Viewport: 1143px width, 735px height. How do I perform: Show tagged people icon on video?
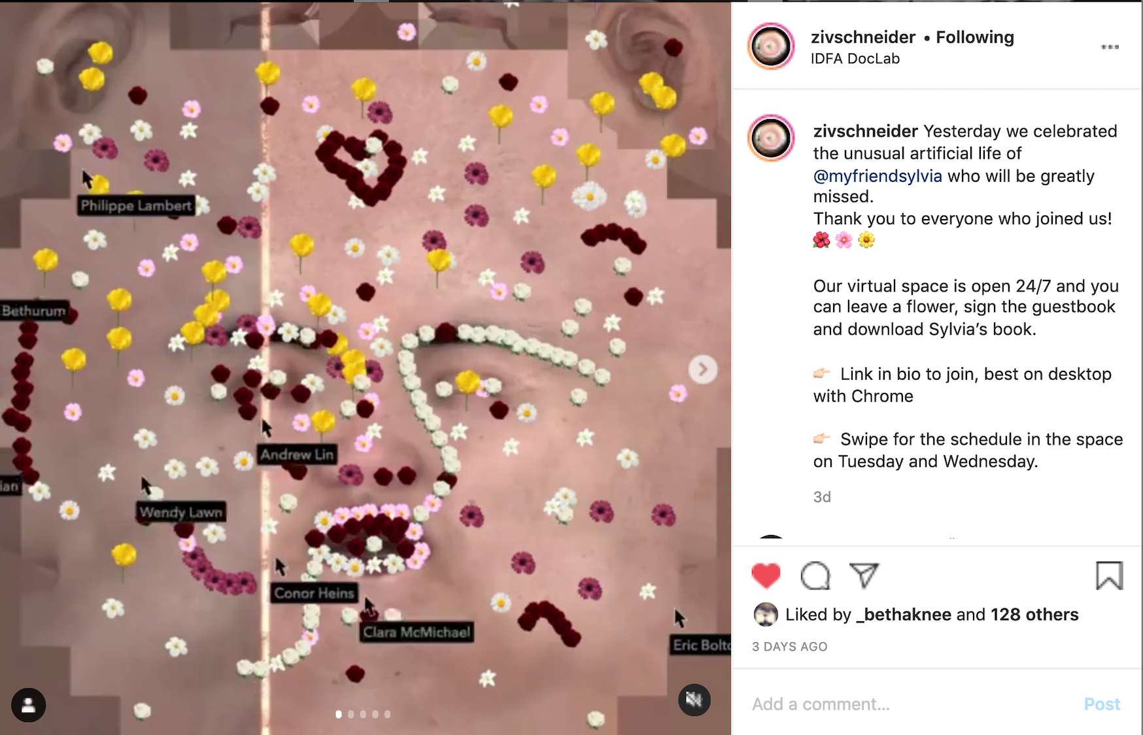29,705
